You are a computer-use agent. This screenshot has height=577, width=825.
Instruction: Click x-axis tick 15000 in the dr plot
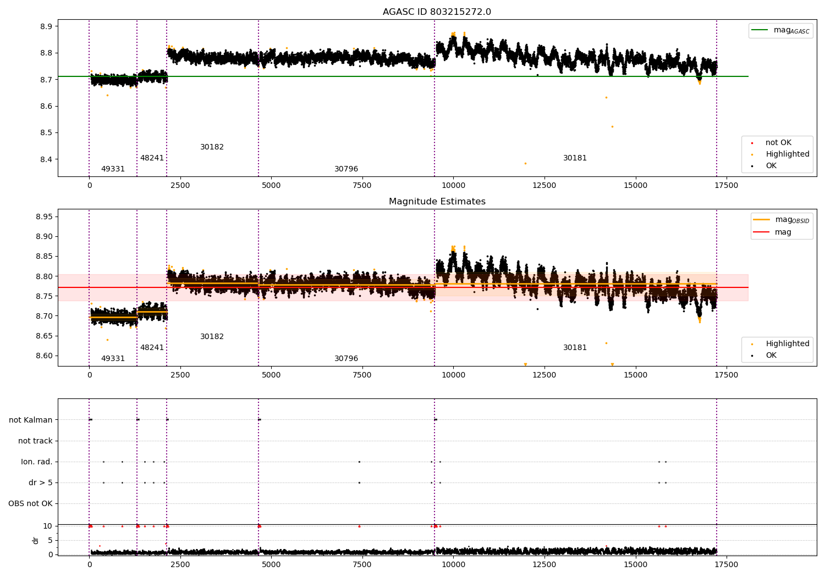click(635, 565)
